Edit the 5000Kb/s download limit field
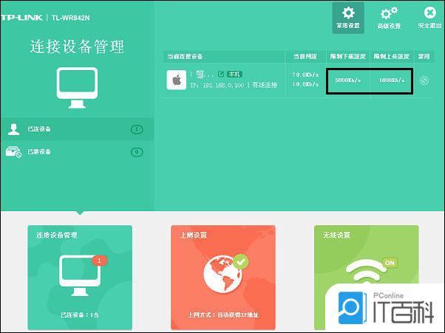Screen dimensions: 445x333 pyautogui.click(x=348, y=80)
